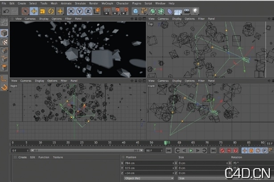Screen dimensions: 274x182
Task: Toggle Parameter keyframe recording P icon
Action: click(265, 150)
